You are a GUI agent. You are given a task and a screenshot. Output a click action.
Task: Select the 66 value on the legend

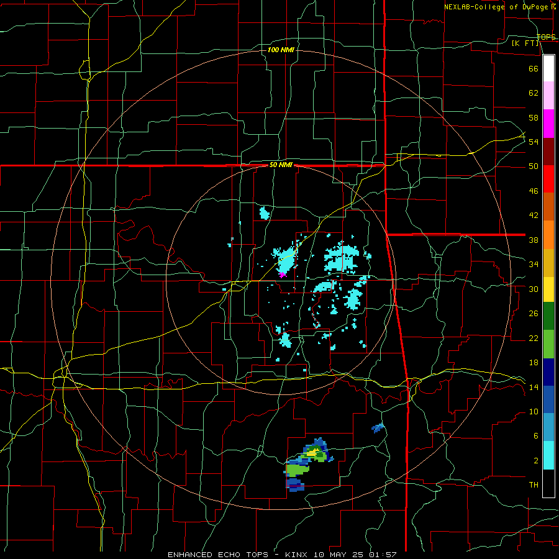click(534, 68)
